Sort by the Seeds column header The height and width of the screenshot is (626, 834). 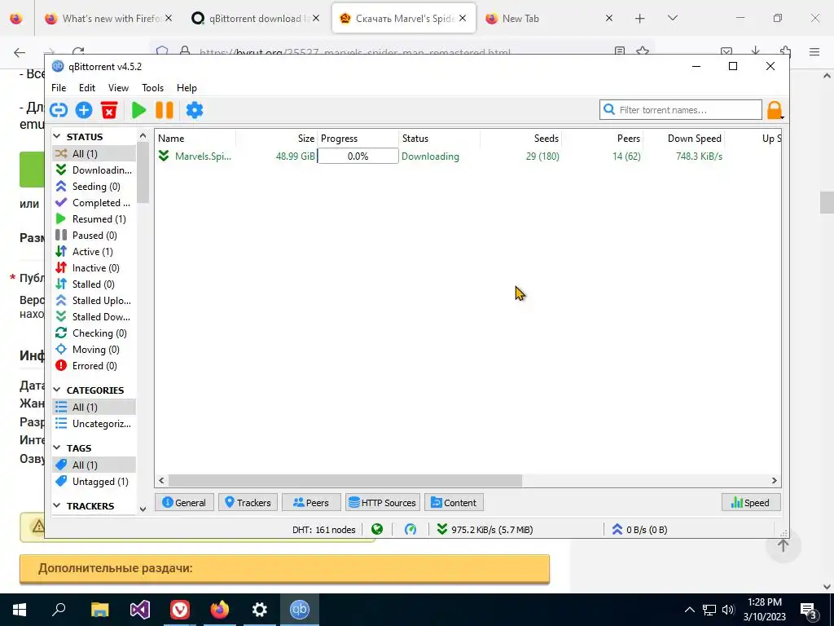[520, 139]
